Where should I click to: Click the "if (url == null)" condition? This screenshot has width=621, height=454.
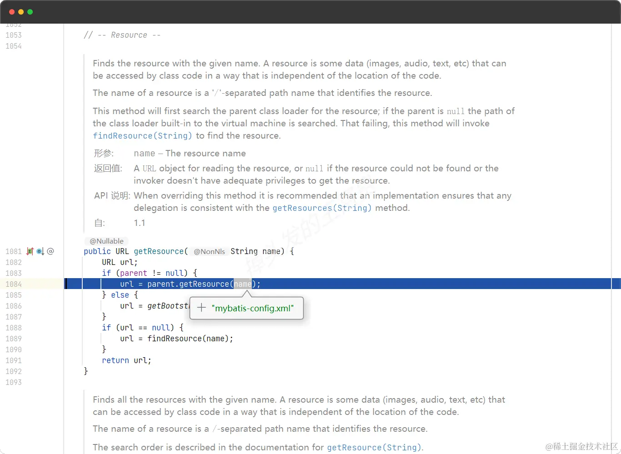click(138, 328)
